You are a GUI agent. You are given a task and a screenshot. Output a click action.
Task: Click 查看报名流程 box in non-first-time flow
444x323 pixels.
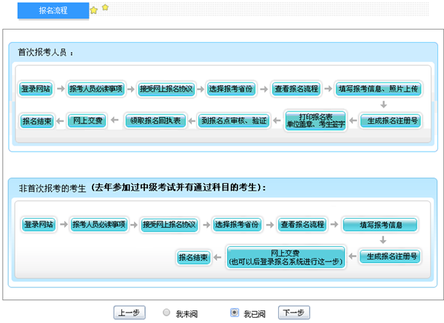pyautogui.click(x=302, y=225)
